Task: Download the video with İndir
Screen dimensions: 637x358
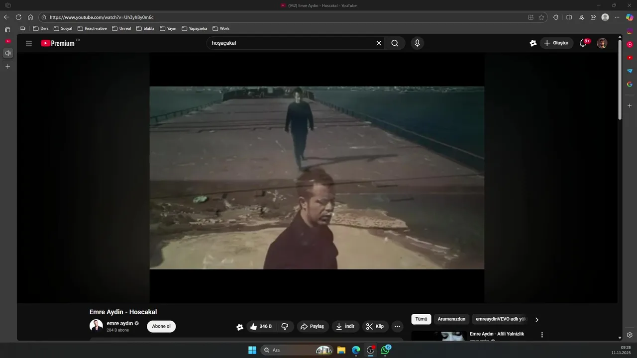Action: 345,327
